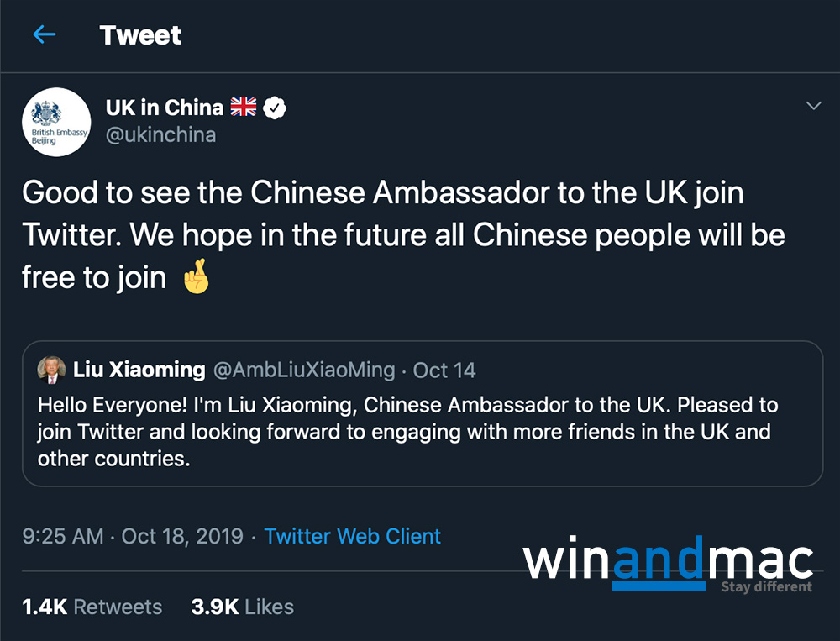This screenshot has width=840, height=641.
Task: Click the verified badge beside UK in China
Action: (276, 108)
